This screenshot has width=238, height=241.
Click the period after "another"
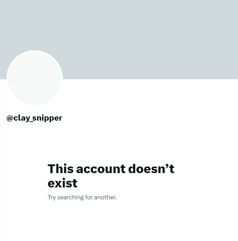click(116, 199)
